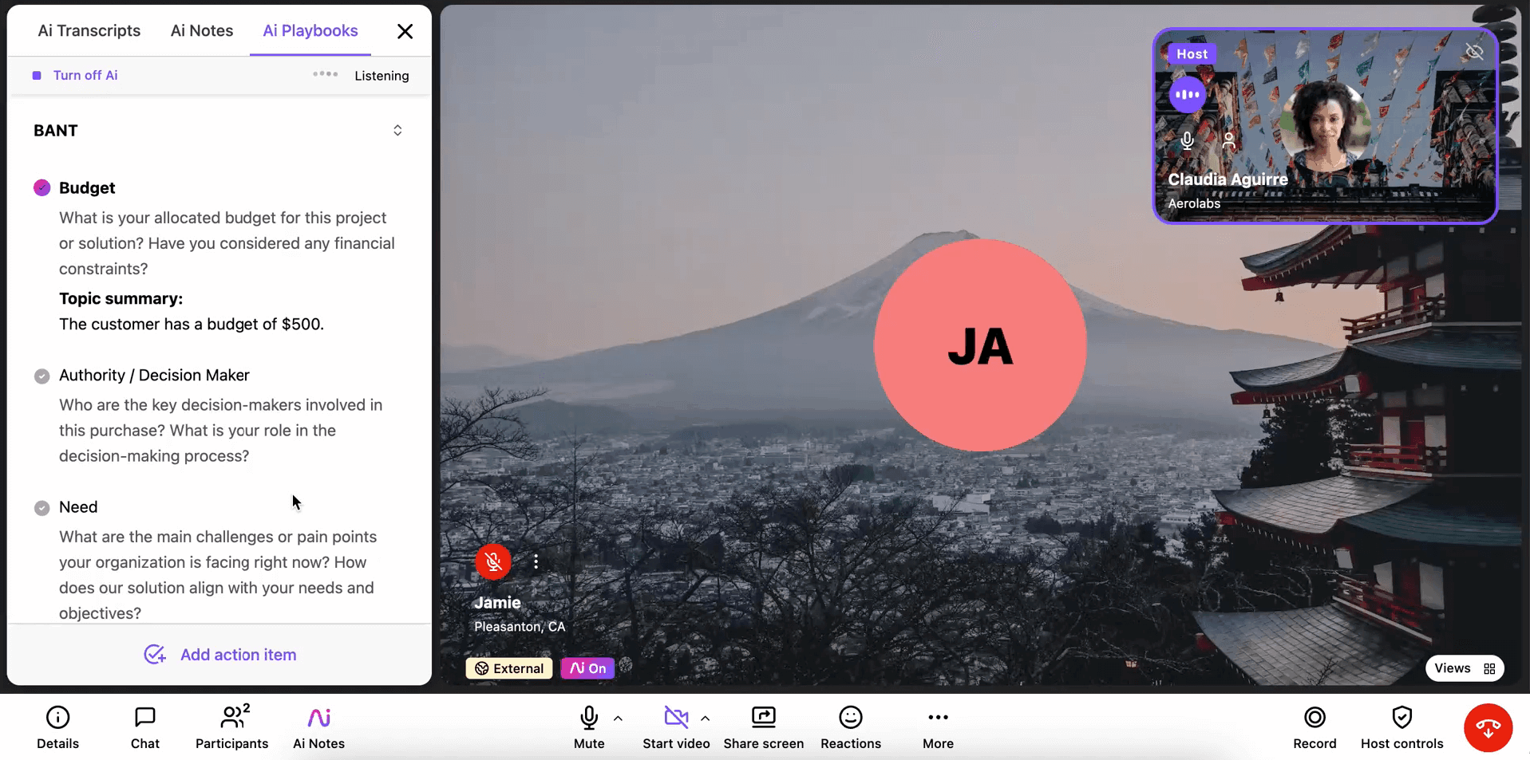Open Host controls
This screenshot has height=760, width=1530.
tap(1402, 726)
